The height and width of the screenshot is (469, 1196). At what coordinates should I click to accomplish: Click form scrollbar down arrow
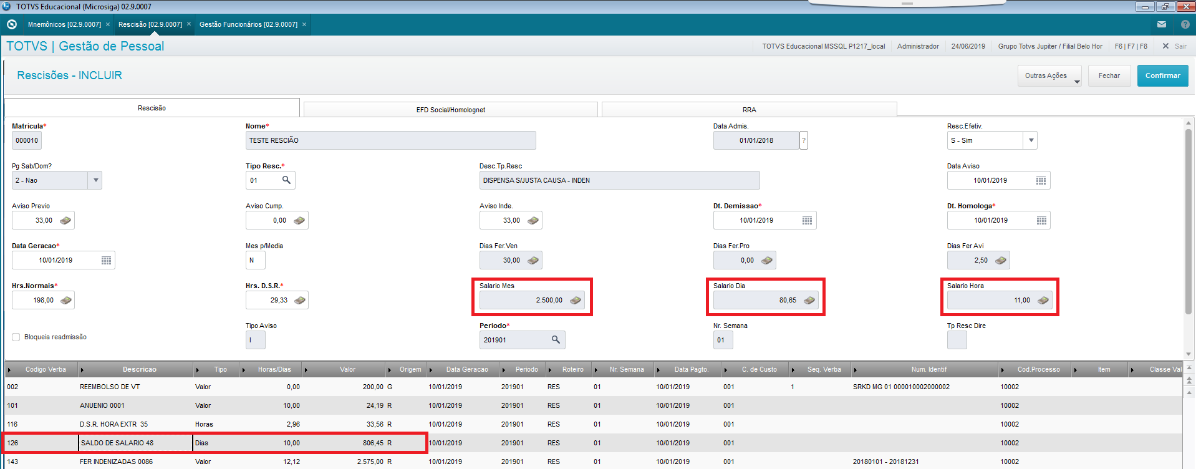(x=1189, y=354)
